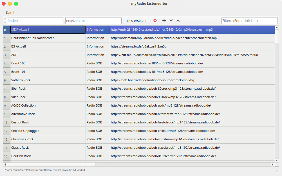Screen dimensions: 282x176
Task: Click the status bar 'myradio.txt loaded' message
Action: coord(45,170)
